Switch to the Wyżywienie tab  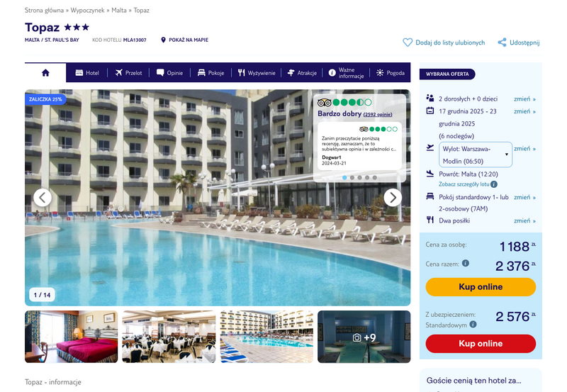click(257, 73)
